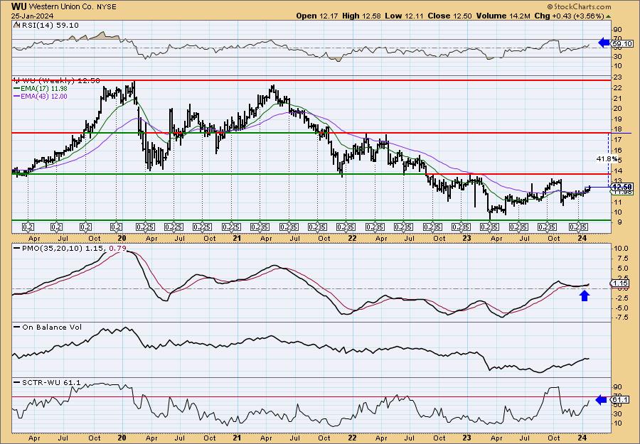Click the RSI area-chart legend icon
Image resolution: width=640 pixels, height=444 pixels.
point(16,25)
